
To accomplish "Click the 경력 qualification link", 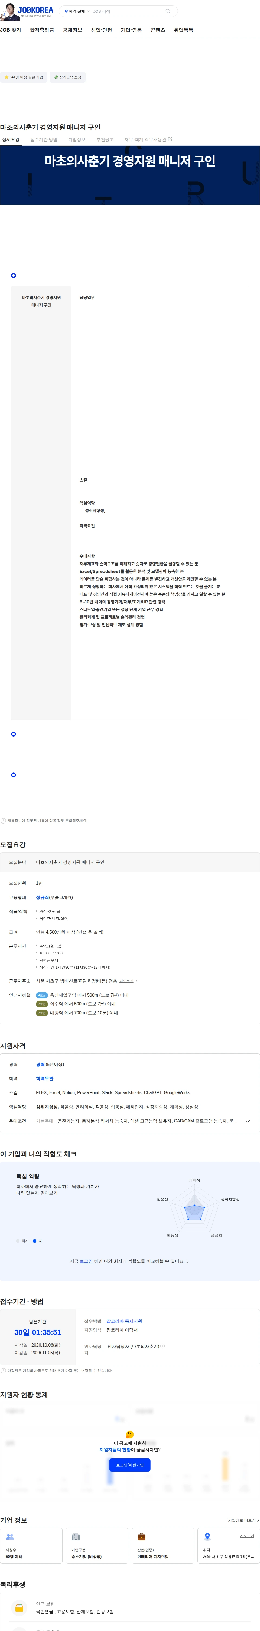I will (x=40, y=1064).
